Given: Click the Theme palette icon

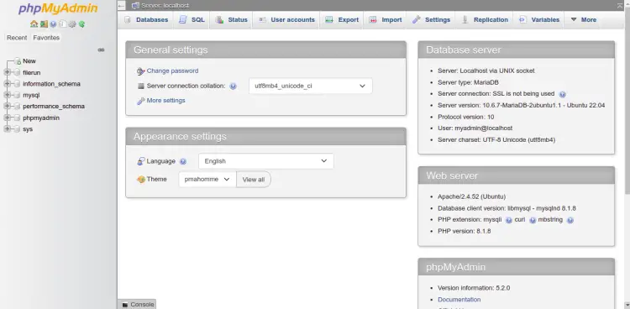Looking at the screenshot, I should (141, 180).
